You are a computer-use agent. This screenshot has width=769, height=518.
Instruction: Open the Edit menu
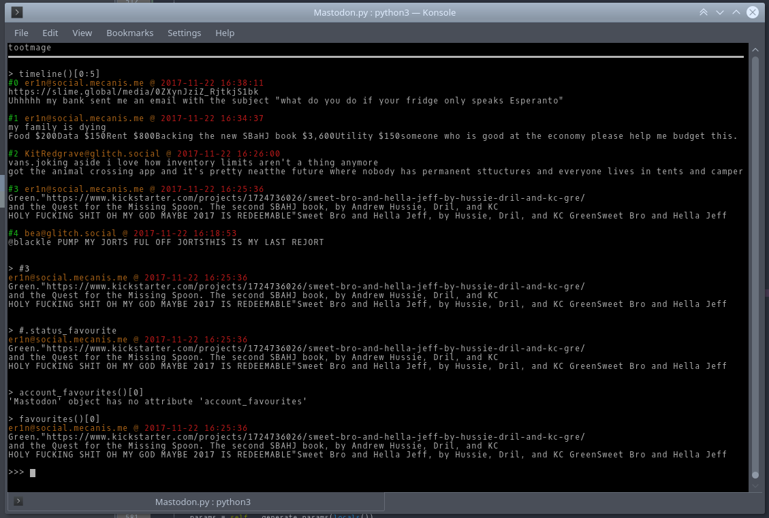pyautogui.click(x=50, y=33)
